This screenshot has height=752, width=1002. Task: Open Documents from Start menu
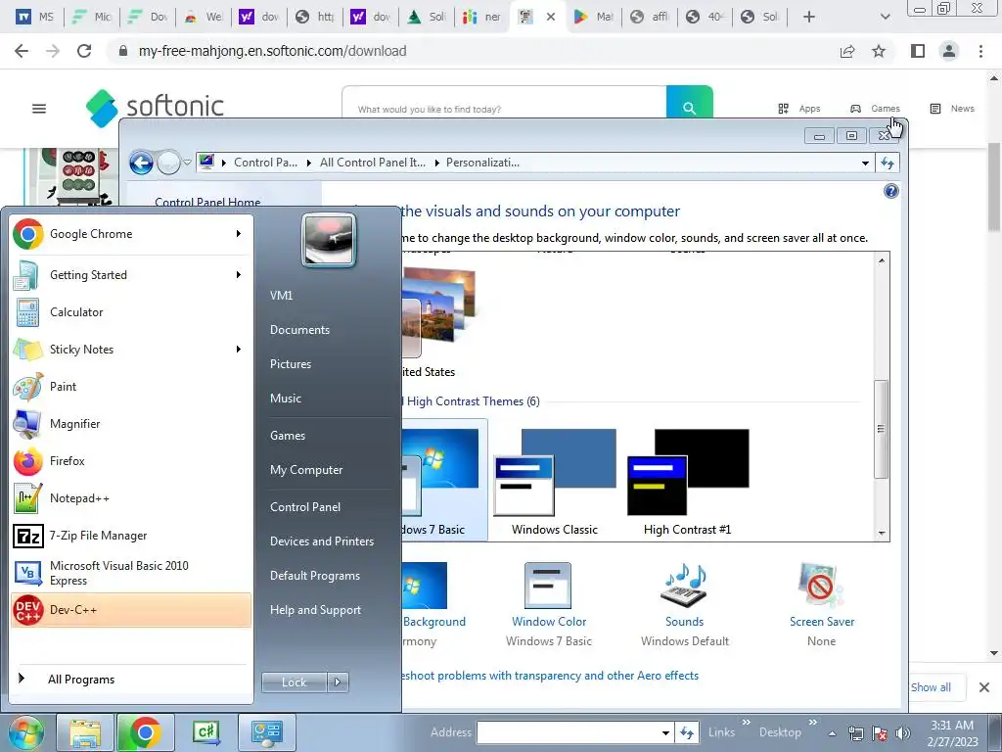tap(299, 330)
